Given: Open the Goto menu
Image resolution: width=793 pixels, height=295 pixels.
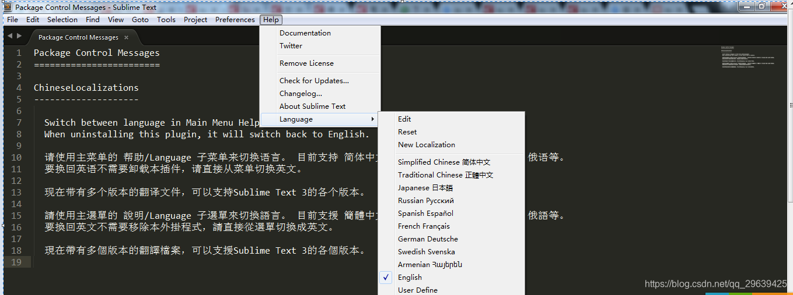Looking at the screenshot, I should (140, 20).
